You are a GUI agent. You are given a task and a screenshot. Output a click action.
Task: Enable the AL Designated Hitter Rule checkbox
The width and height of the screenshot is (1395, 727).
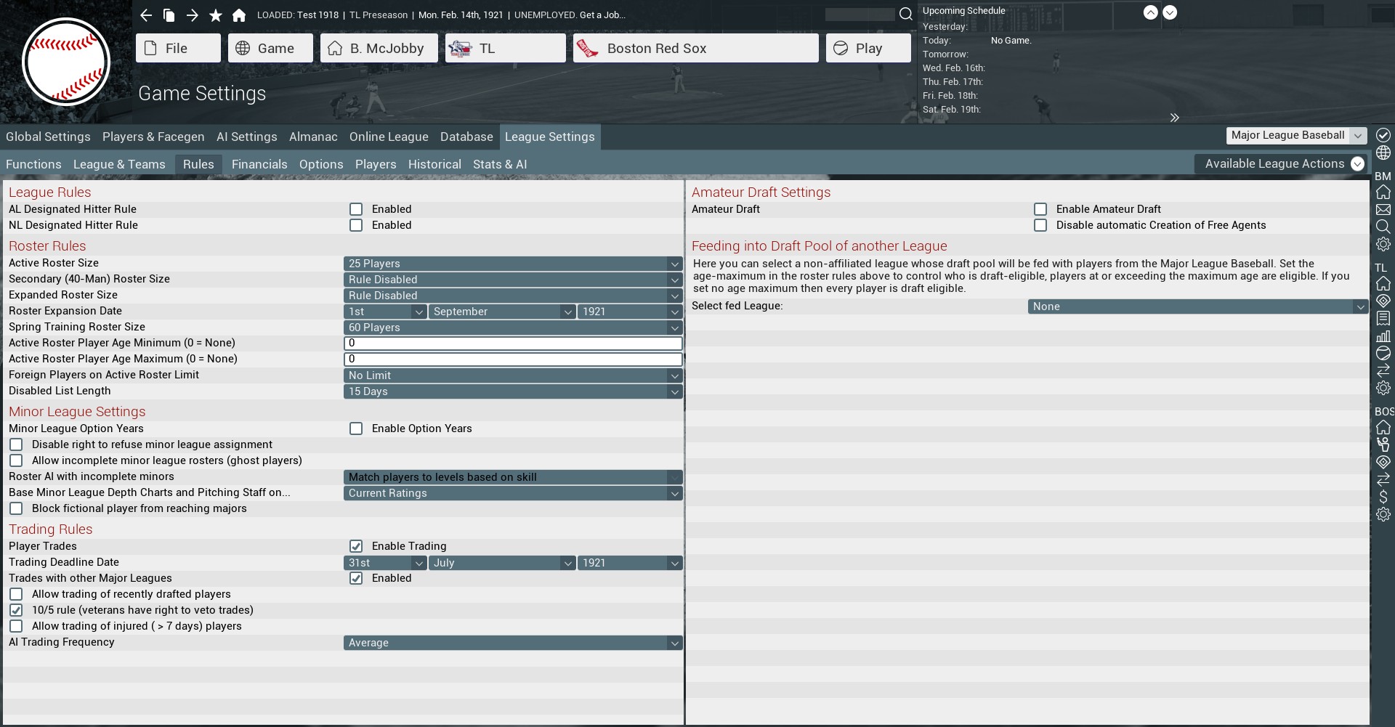356,209
